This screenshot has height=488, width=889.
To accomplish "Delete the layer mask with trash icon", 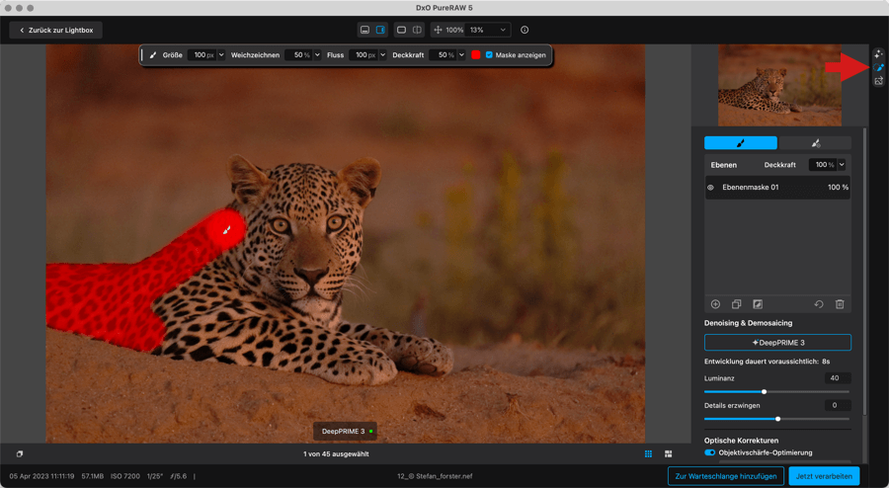I will pyautogui.click(x=840, y=304).
